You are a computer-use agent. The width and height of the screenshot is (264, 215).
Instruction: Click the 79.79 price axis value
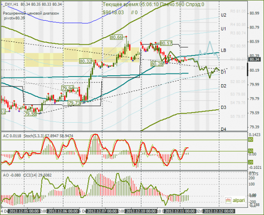[254, 99]
